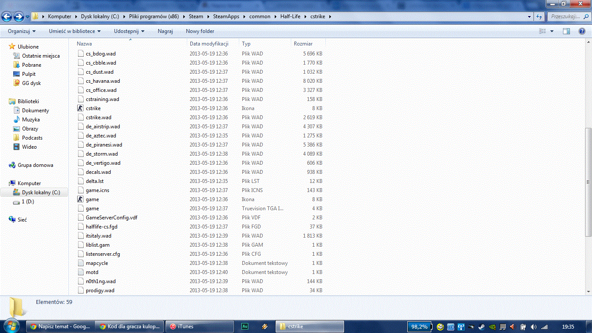This screenshot has width=592, height=333.
Task: Click the Nowy folder button
Action: (x=200, y=31)
